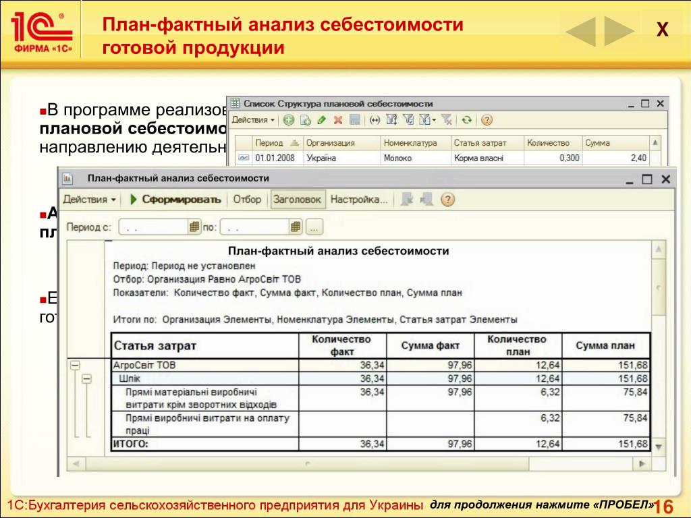This screenshot has width=691, height=518.
Task: Click the Номенклатура column header
Action: point(416,143)
